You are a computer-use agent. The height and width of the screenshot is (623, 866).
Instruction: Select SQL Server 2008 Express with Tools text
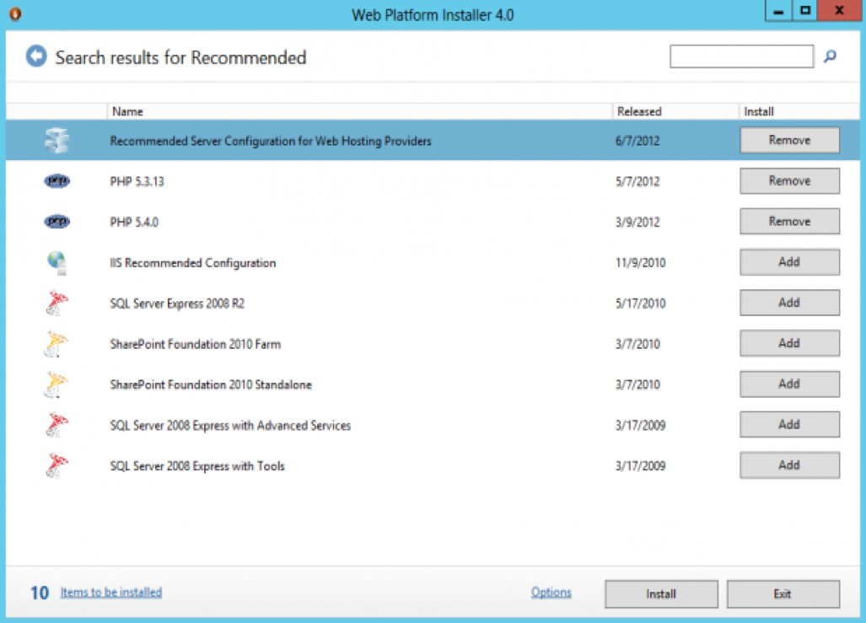[197, 466]
